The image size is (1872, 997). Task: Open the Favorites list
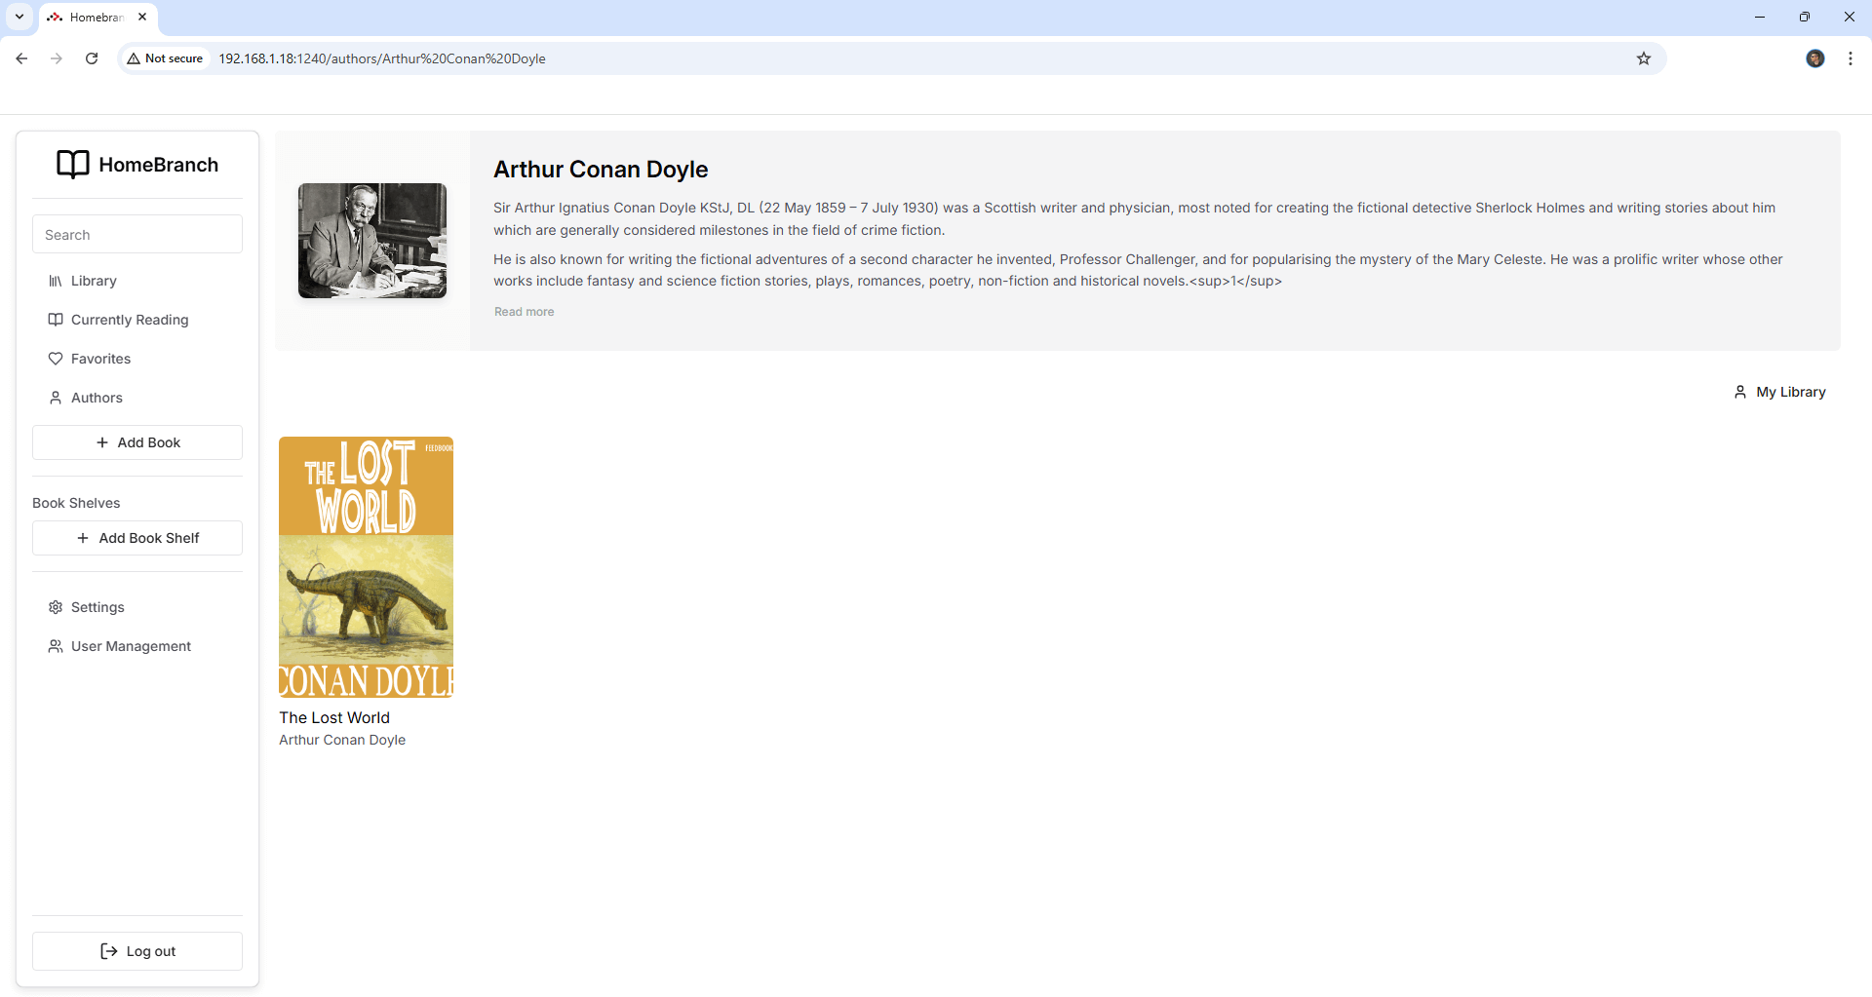(x=100, y=359)
